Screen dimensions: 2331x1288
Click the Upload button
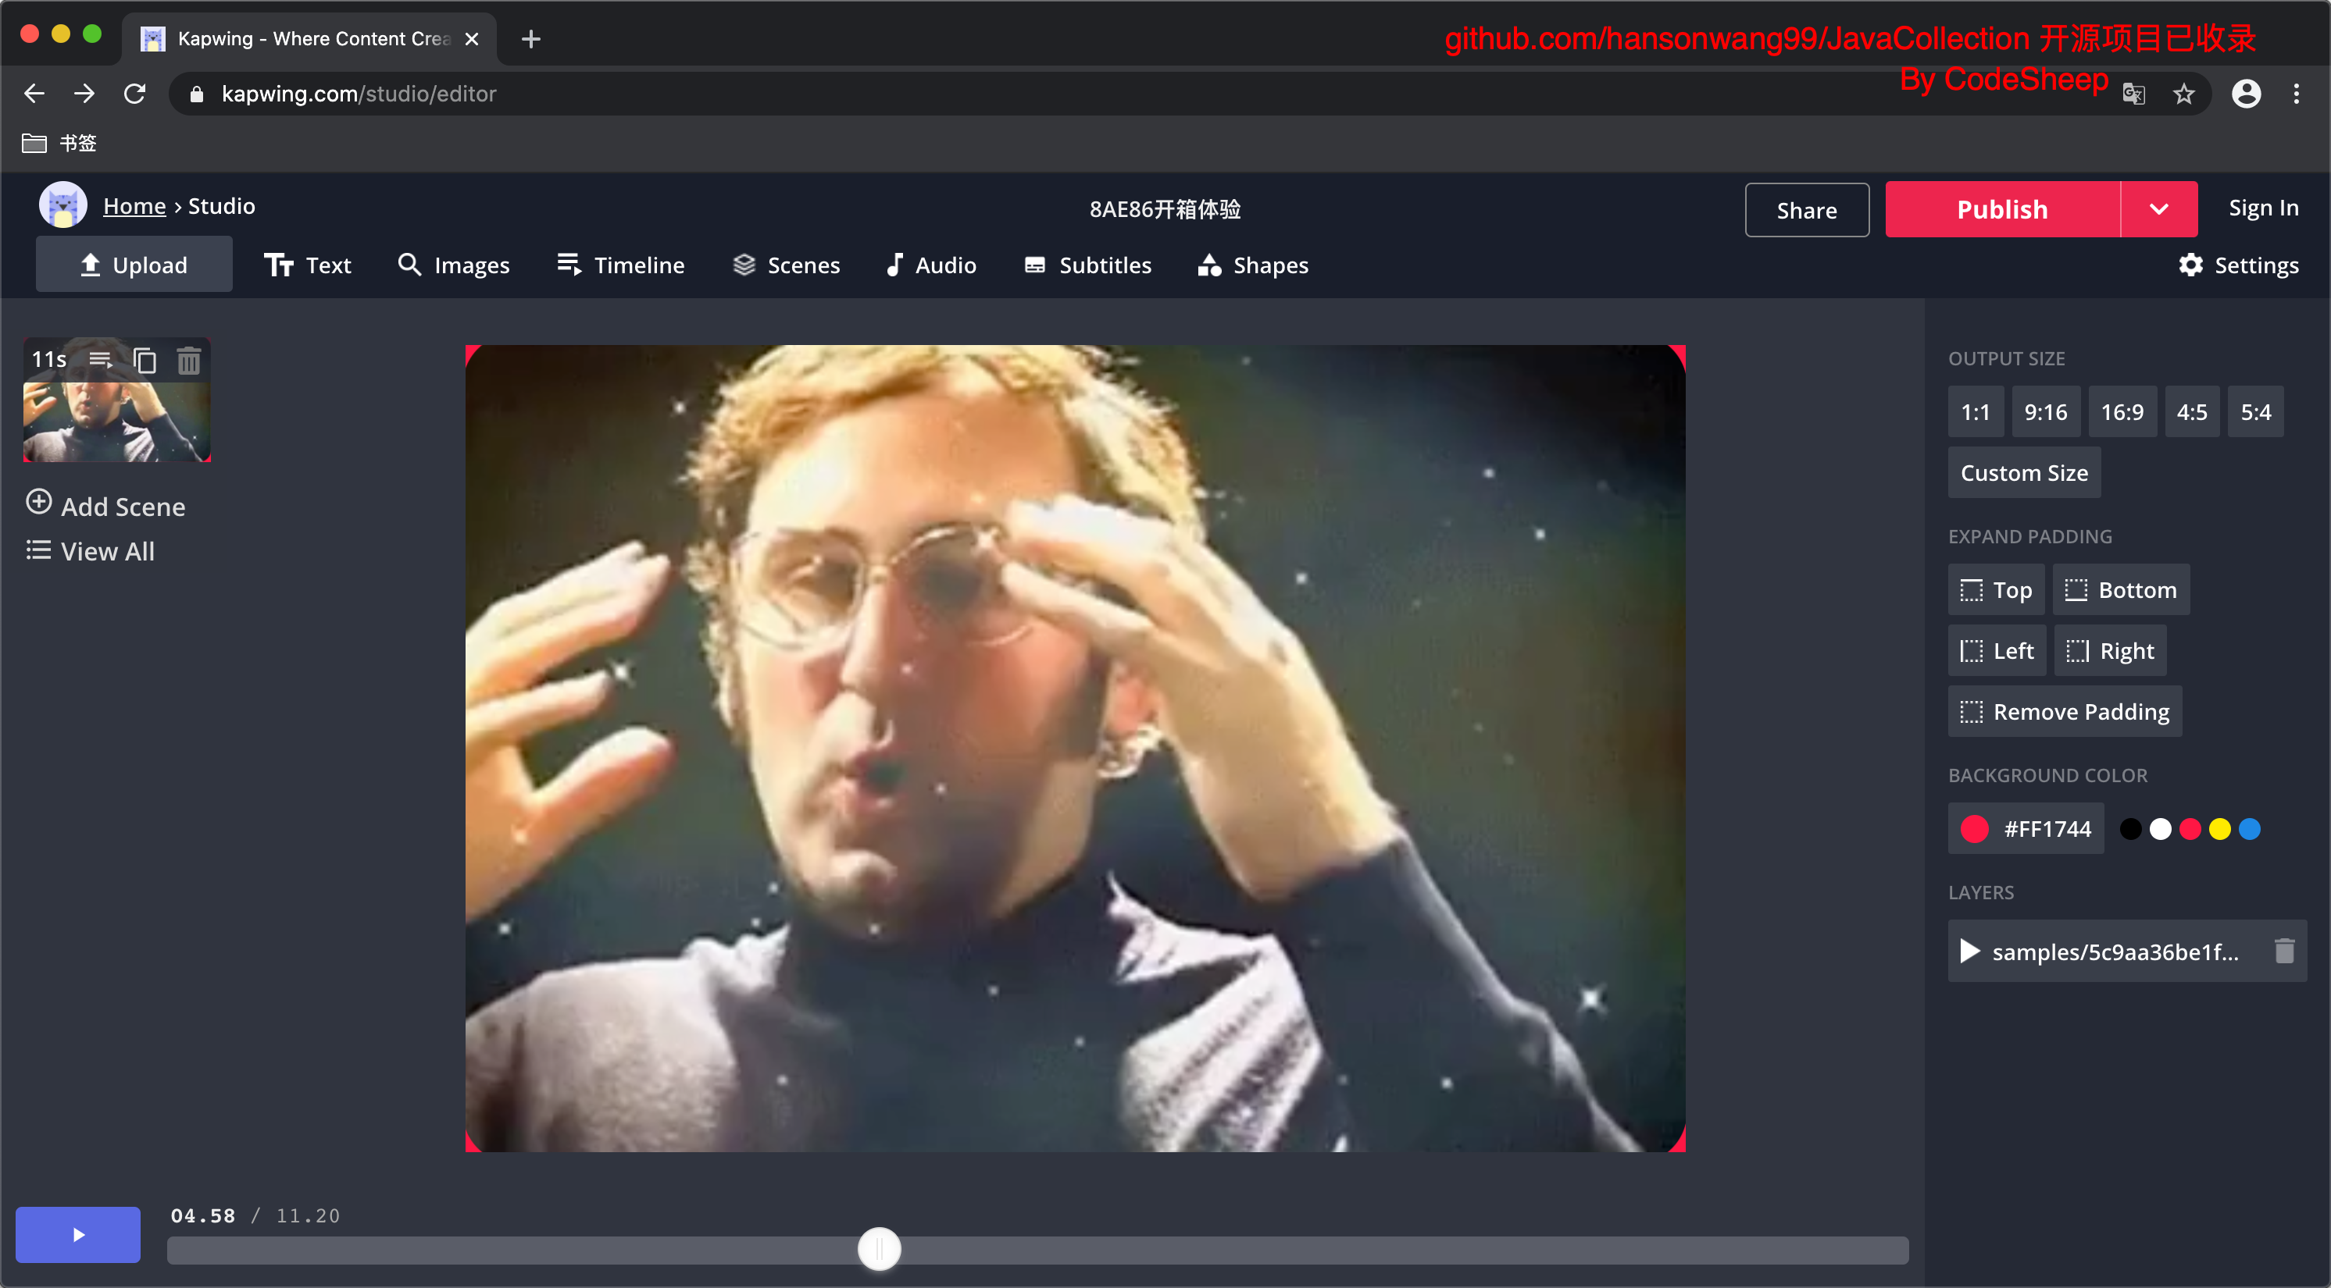pos(134,264)
